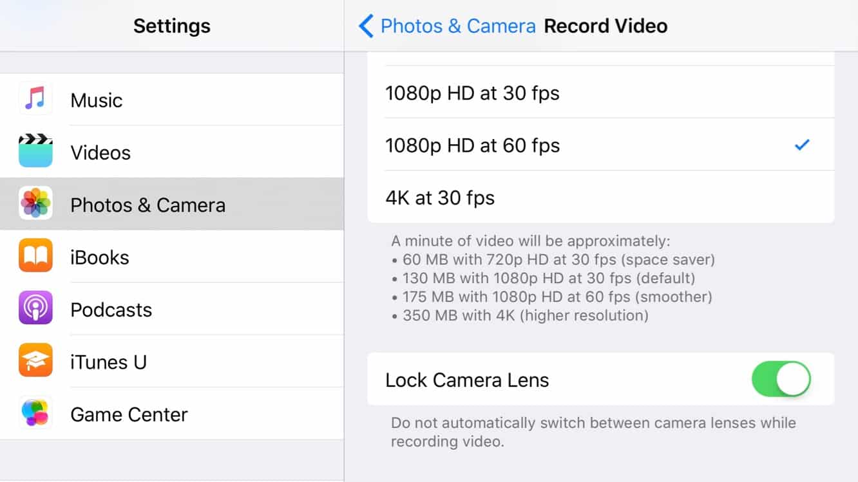Click the green Lock Camera Lens slider knob
This screenshot has height=482, width=858.
pos(794,380)
